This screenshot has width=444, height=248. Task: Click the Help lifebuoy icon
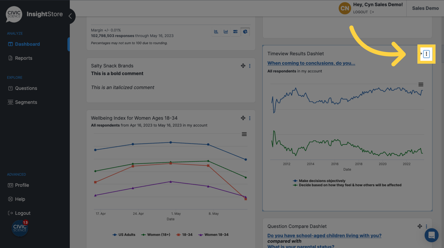tap(10, 199)
